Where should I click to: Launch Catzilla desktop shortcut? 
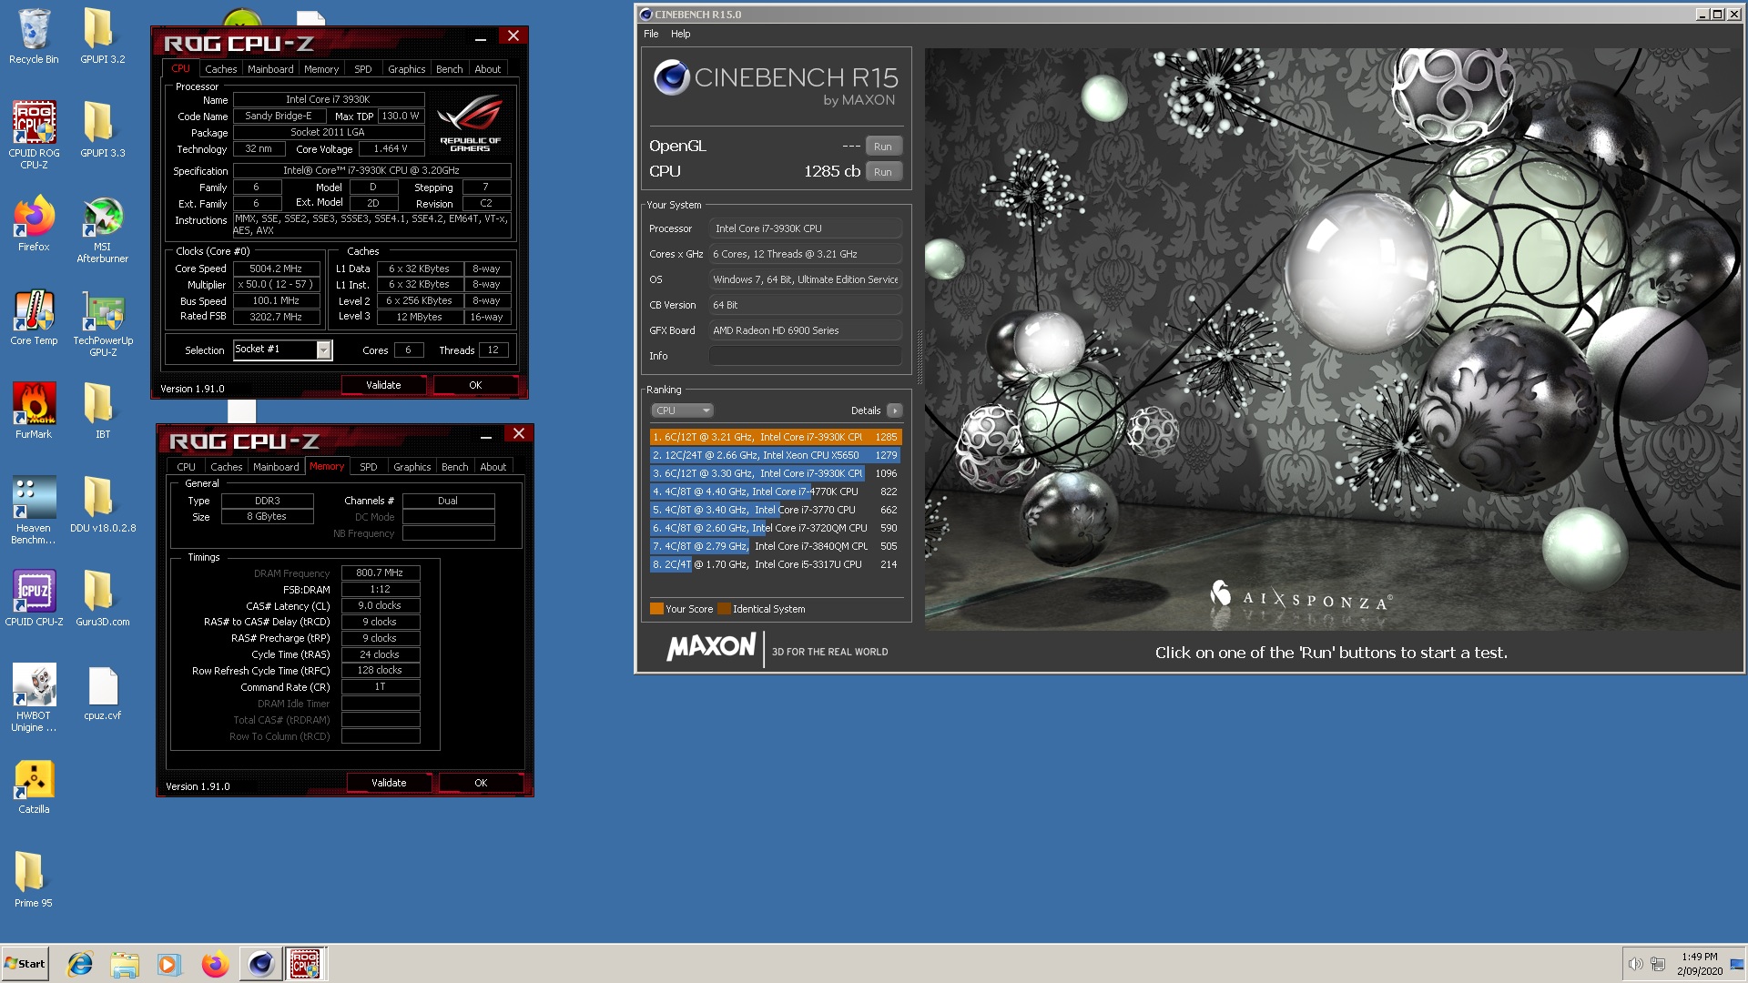coord(34,786)
